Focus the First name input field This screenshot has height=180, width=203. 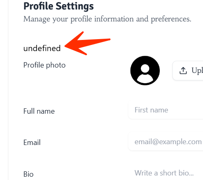[166, 110]
